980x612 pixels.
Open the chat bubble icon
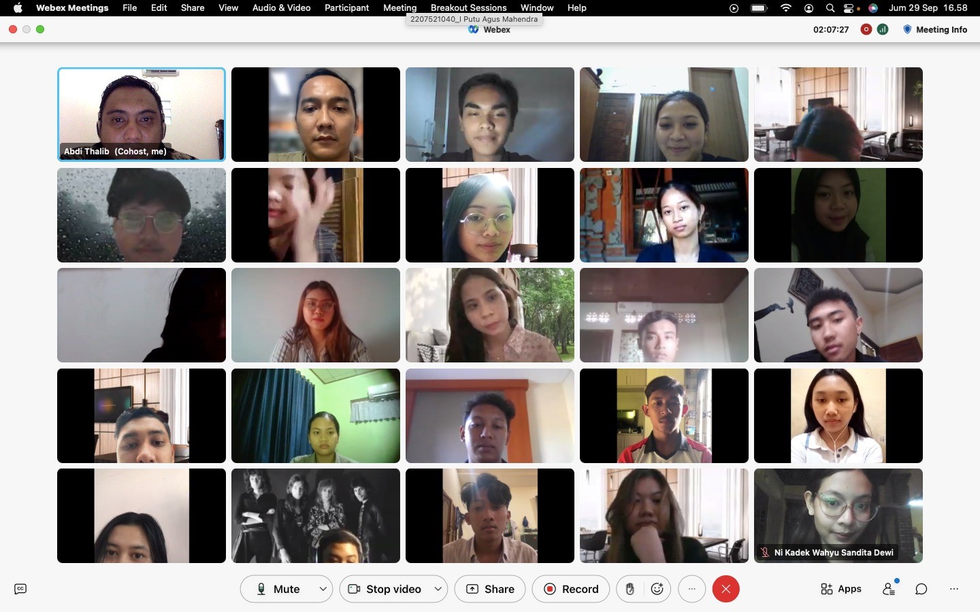[x=921, y=589]
